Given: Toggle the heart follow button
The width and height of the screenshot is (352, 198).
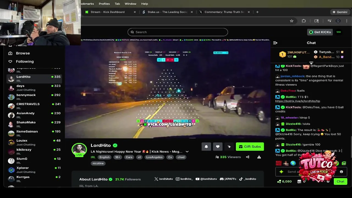Looking at the screenshot, I should (x=218, y=147).
